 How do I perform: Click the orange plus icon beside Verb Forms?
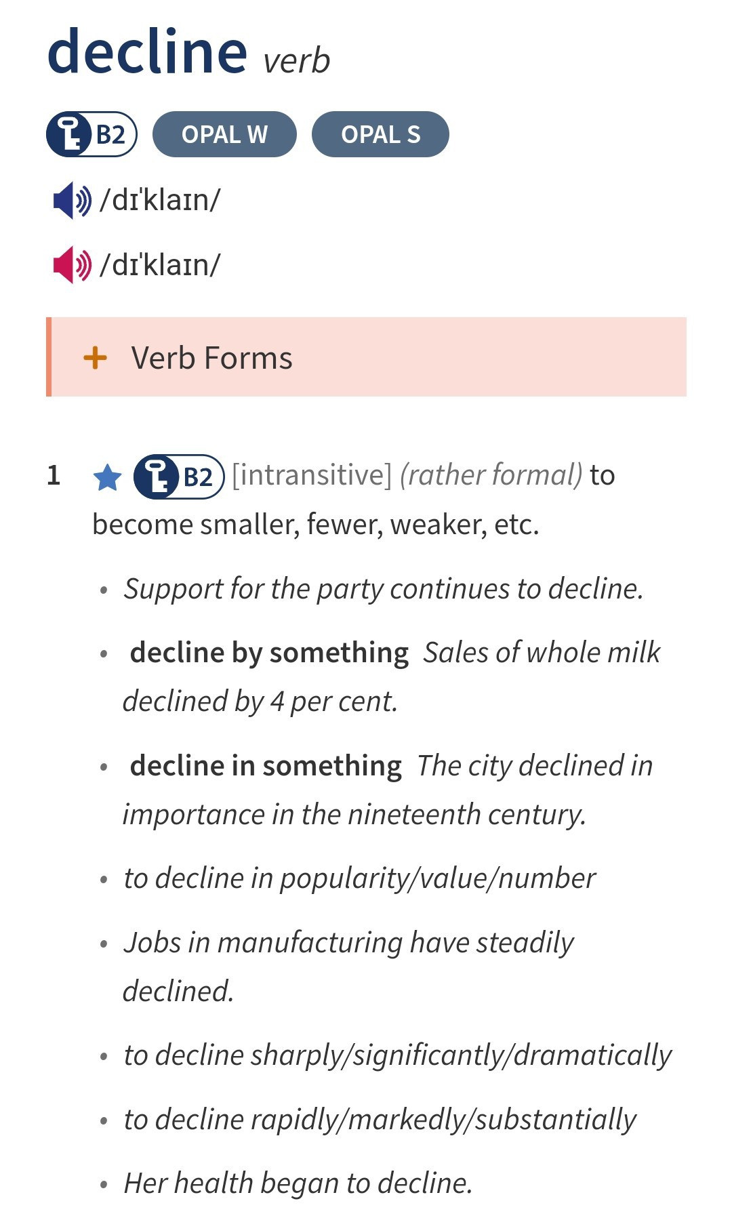click(x=96, y=358)
